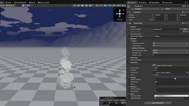Open the Reflection Probes dropdown
Image resolution: width=189 pixels, height=106 pixels.
170,43
